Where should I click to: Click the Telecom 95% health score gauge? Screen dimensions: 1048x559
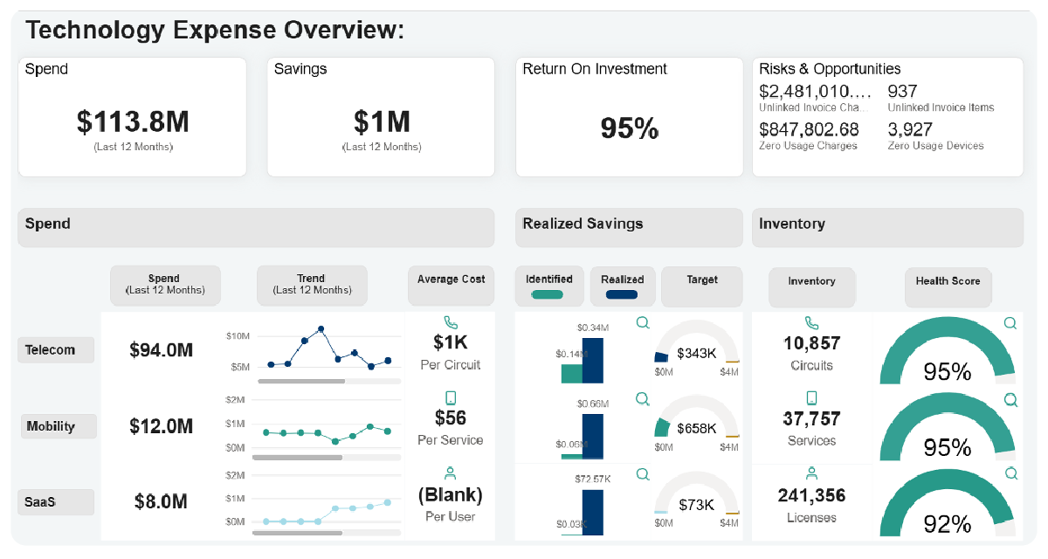tap(948, 350)
